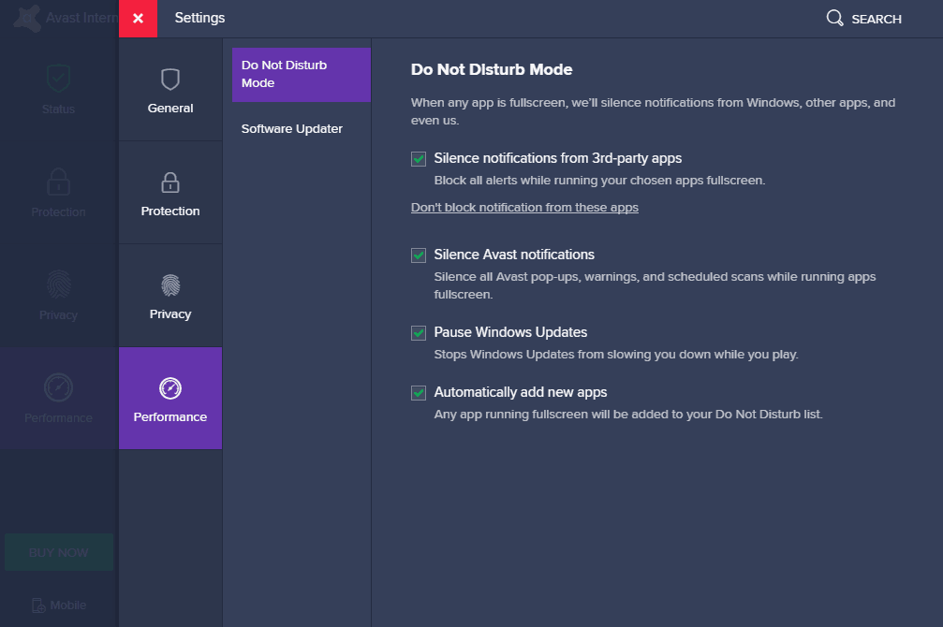Viewport: 943px width, 627px height.
Task: Open the Status section in the sidebar
Action: [58, 89]
